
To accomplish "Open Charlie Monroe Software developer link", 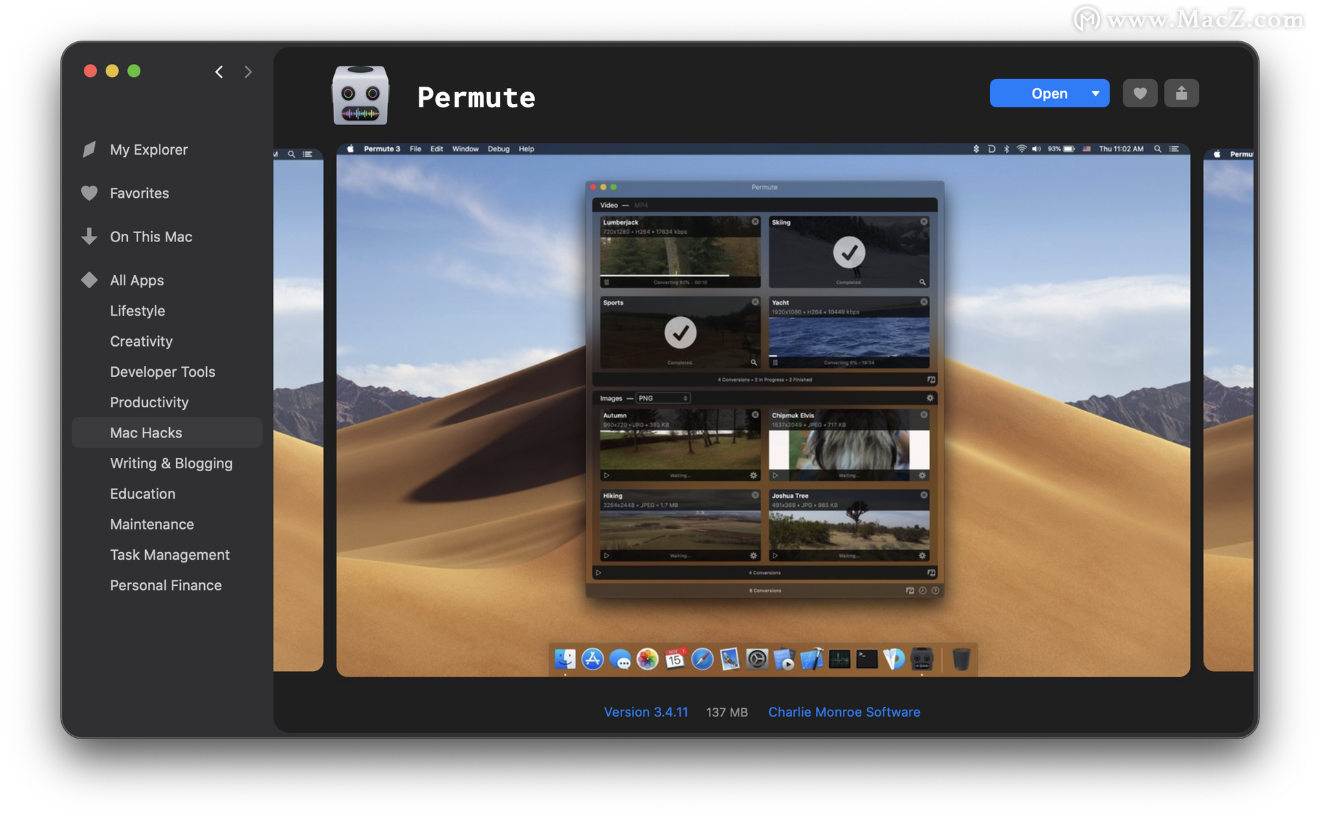I will click(844, 712).
